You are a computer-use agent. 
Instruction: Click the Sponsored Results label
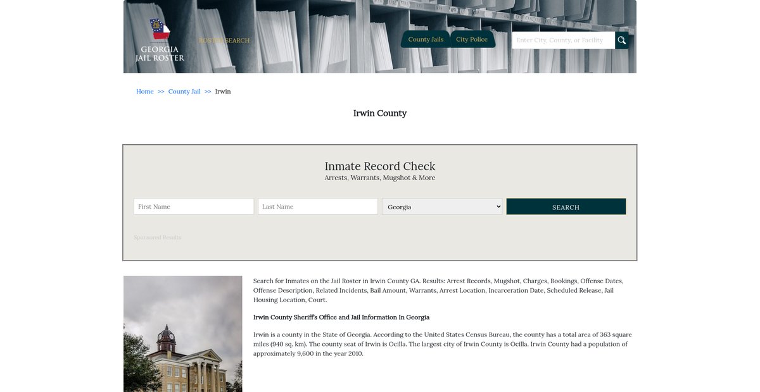(157, 238)
